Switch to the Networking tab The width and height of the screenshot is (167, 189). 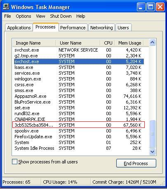click(101, 28)
